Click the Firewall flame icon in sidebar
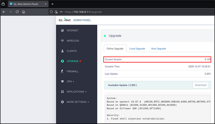Image resolution: width=215 pixels, height=124 pixels. tap(62, 71)
